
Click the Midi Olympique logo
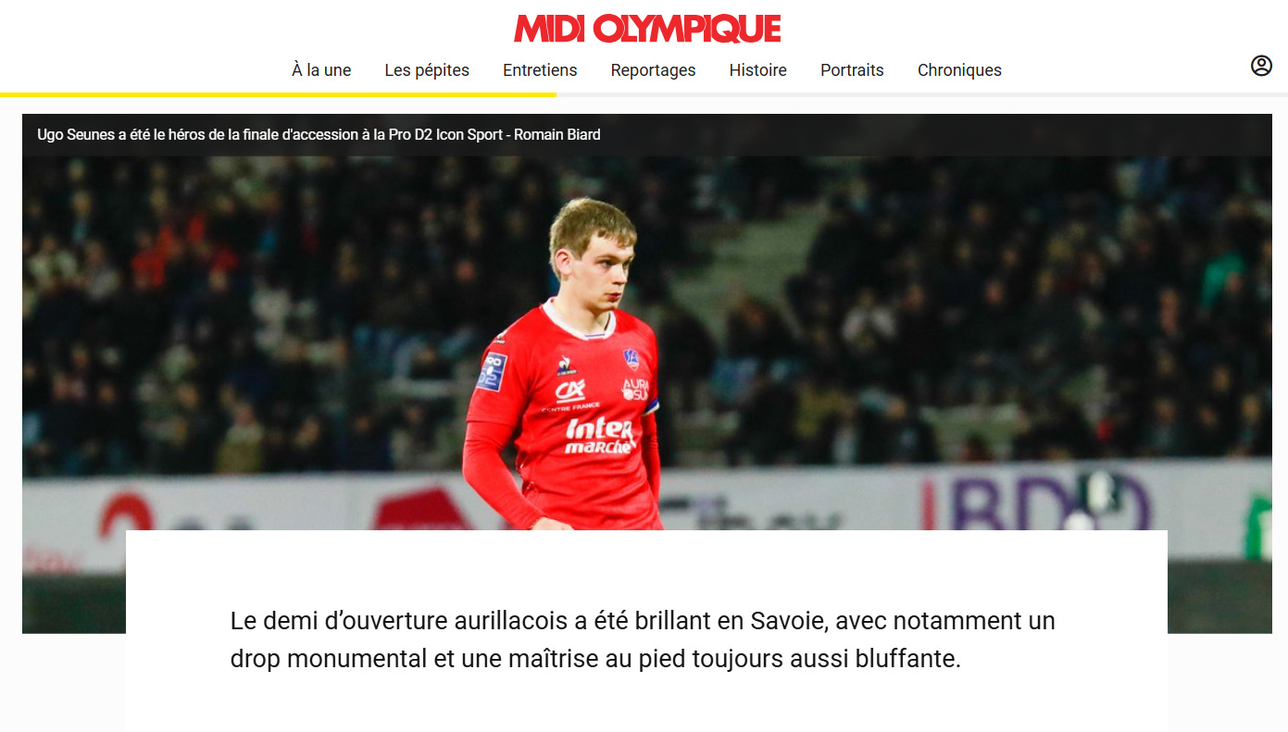(647, 29)
